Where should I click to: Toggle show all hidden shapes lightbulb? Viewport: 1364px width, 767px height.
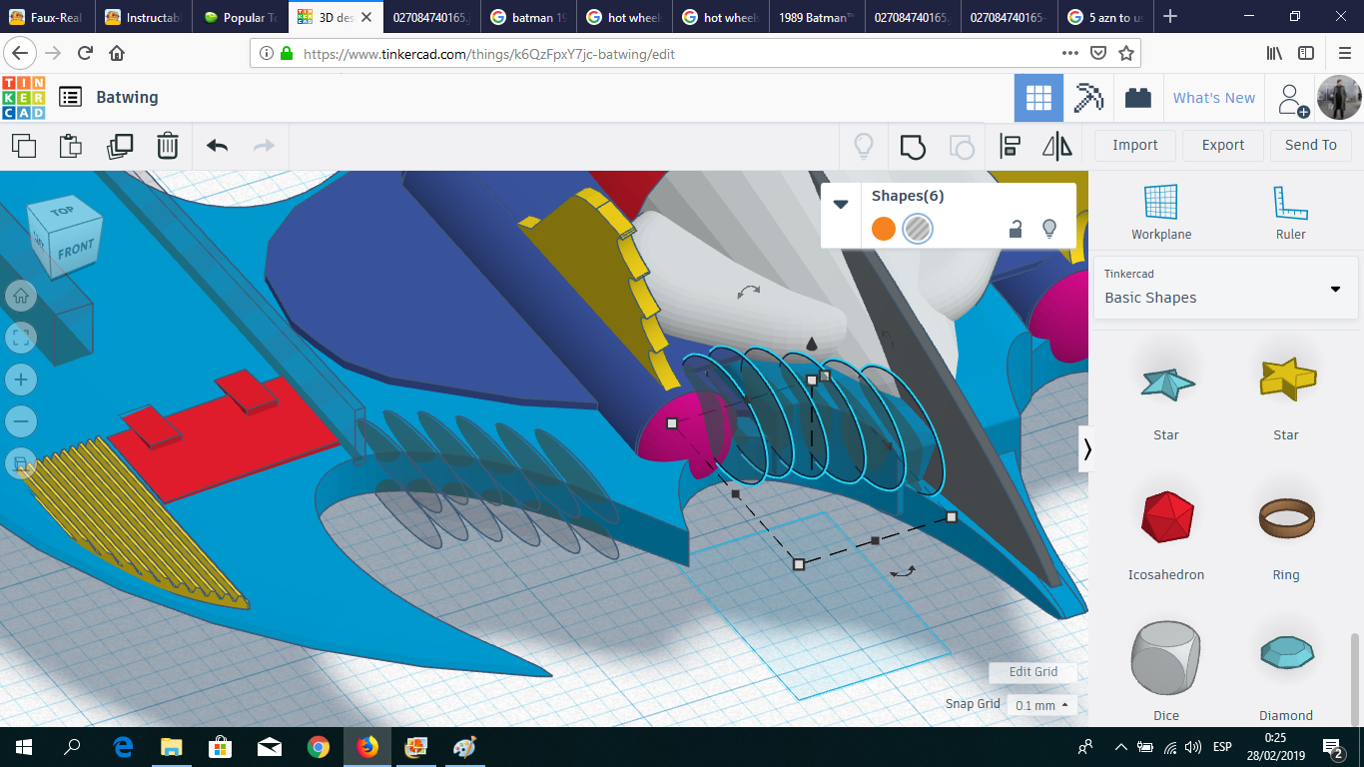864,146
